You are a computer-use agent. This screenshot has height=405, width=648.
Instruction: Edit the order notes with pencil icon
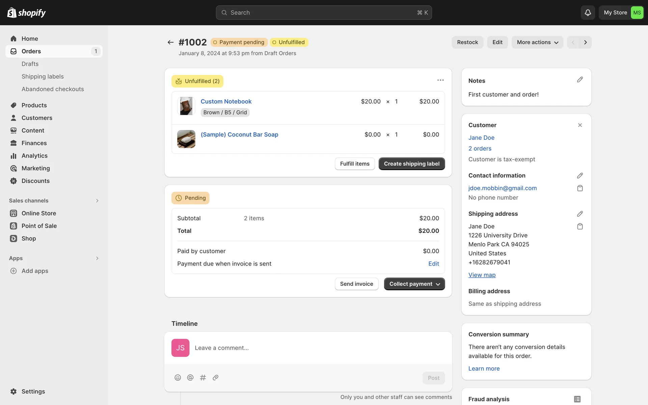click(580, 80)
